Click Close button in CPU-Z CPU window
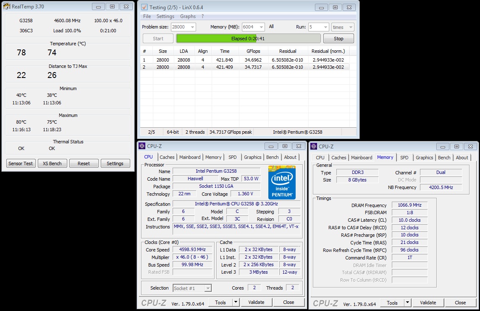 coord(289,302)
